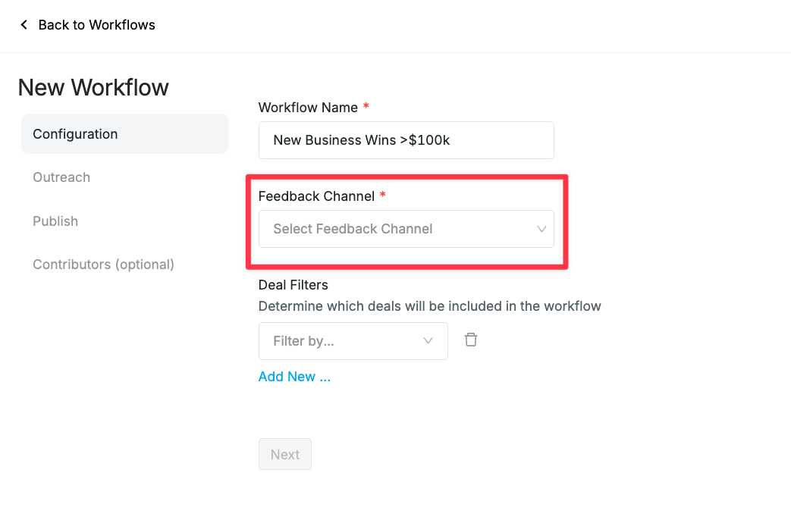Expand the Filter by... dropdown
Screen dimensions: 791x523
point(353,341)
